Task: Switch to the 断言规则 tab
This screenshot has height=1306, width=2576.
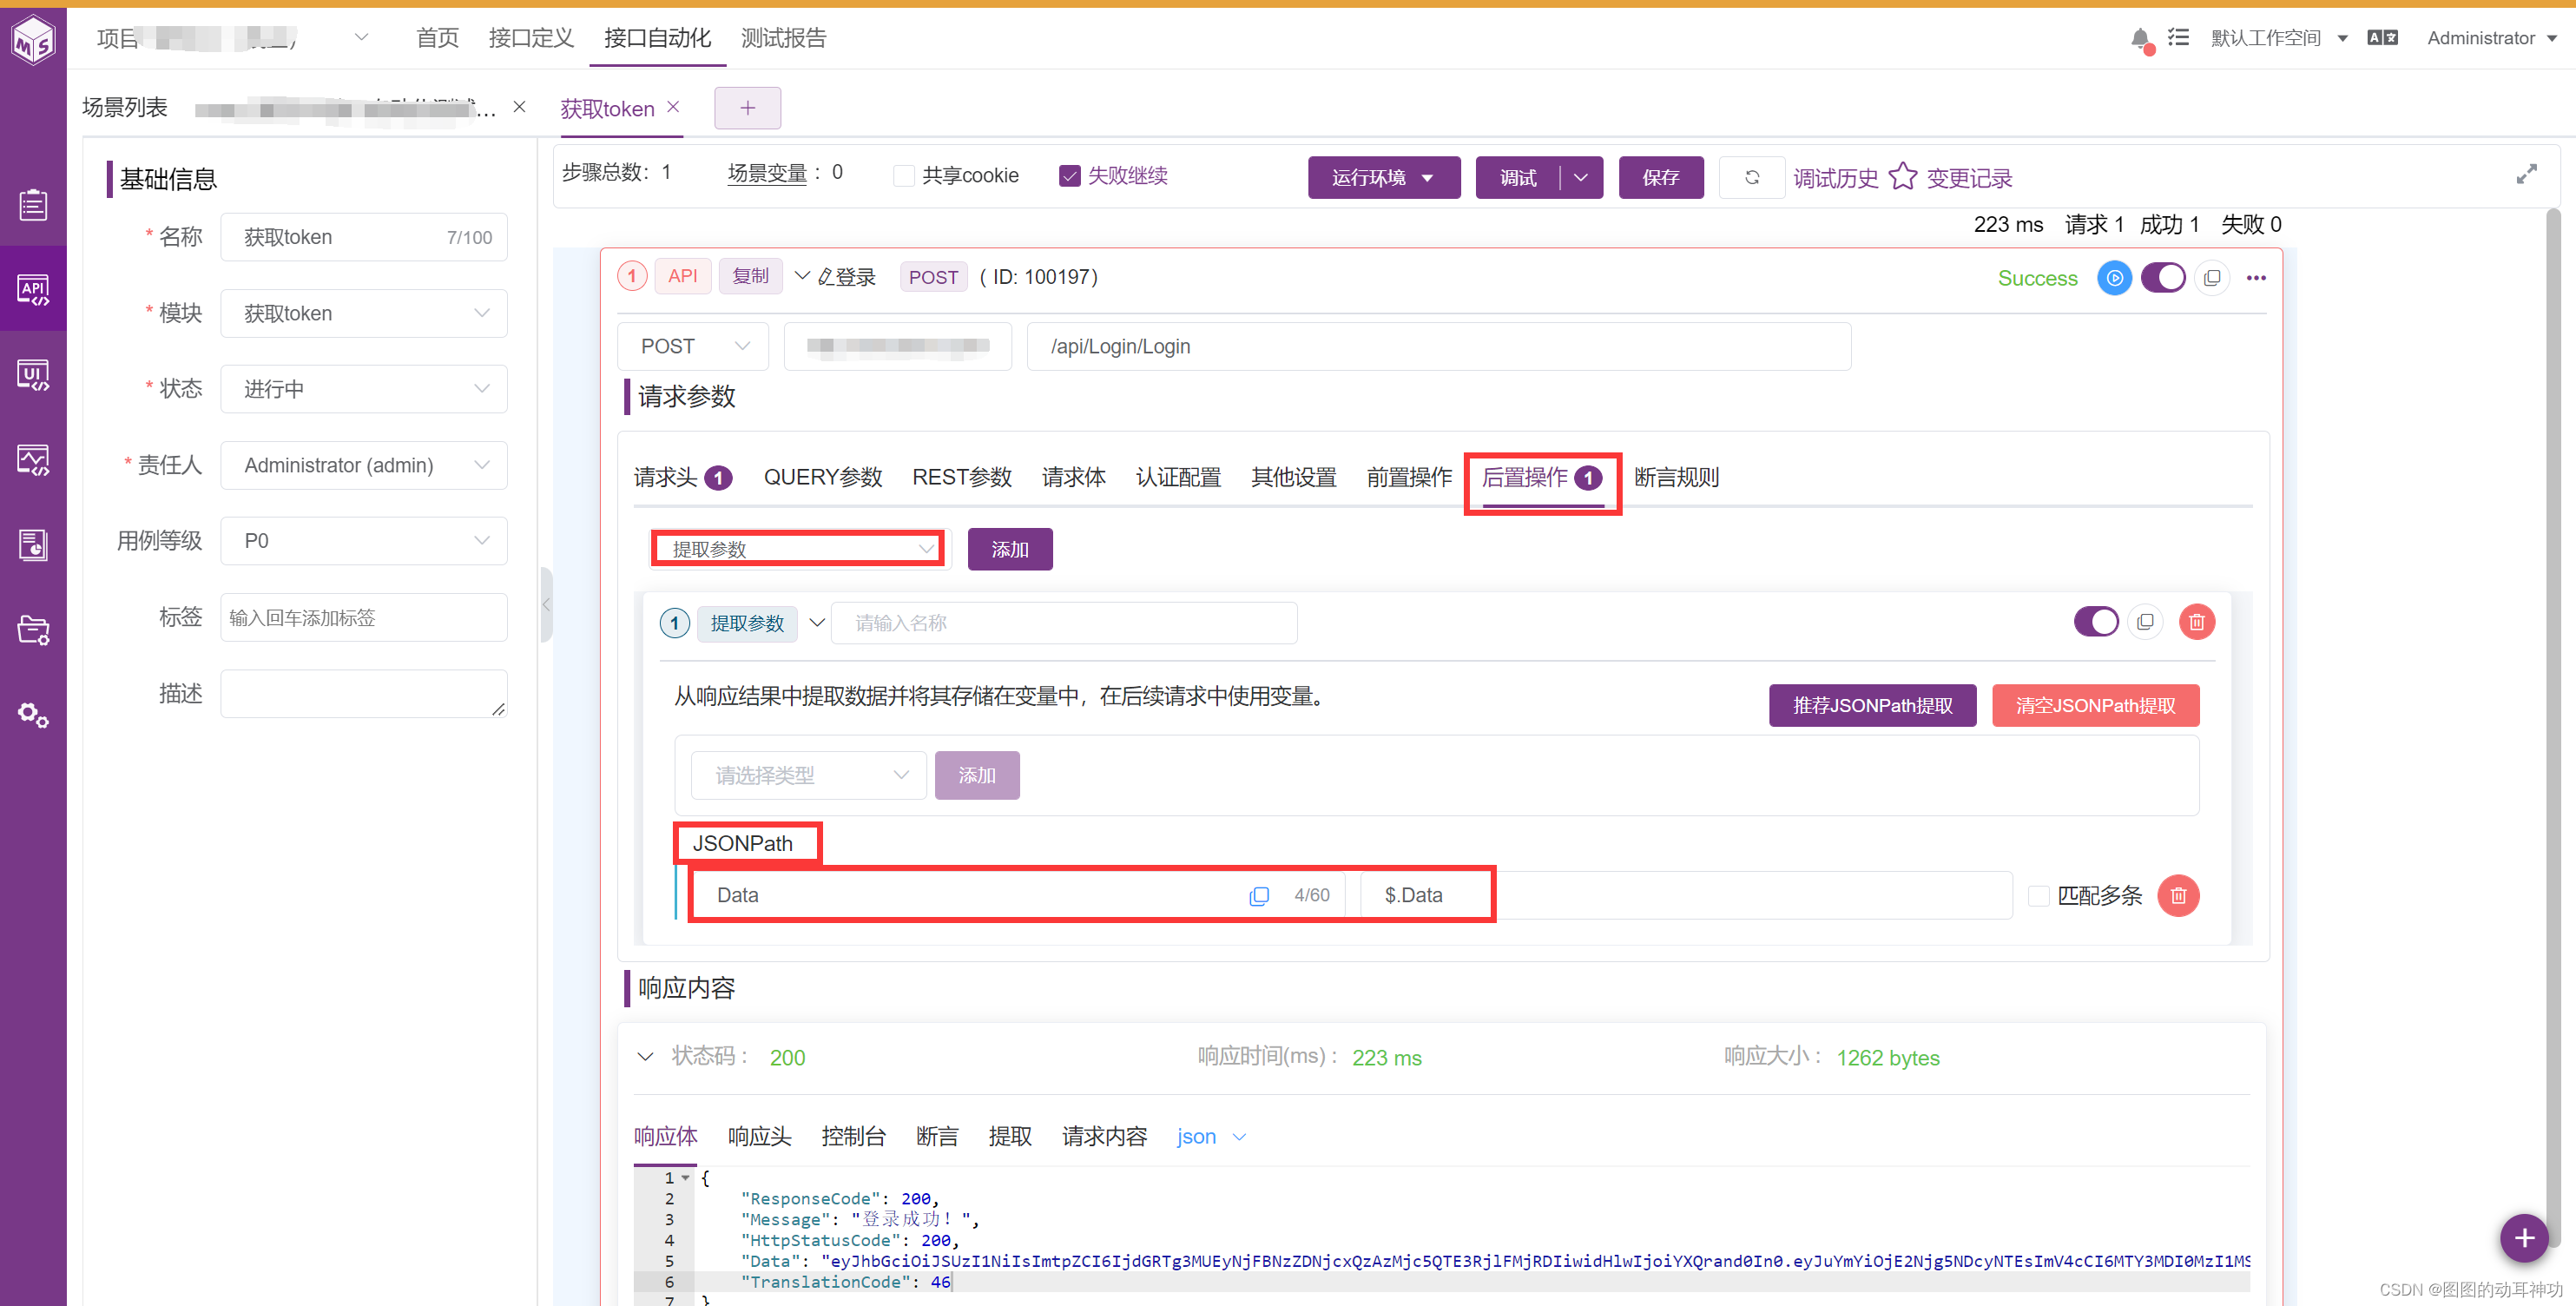Action: 1676,477
